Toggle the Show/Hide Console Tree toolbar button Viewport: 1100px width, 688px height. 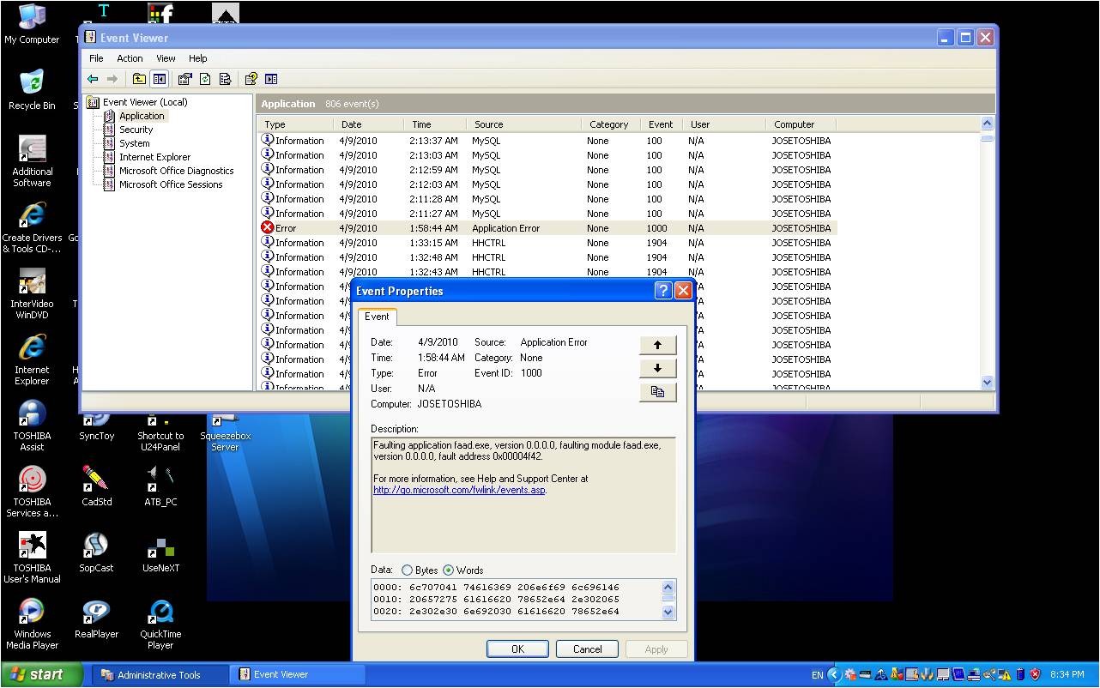point(160,79)
